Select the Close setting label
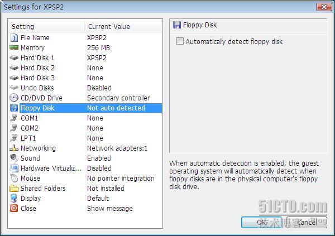335x236 pixels. point(28,209)
